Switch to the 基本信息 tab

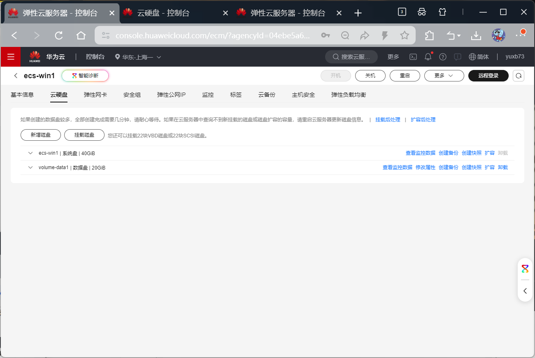[22, 95]
